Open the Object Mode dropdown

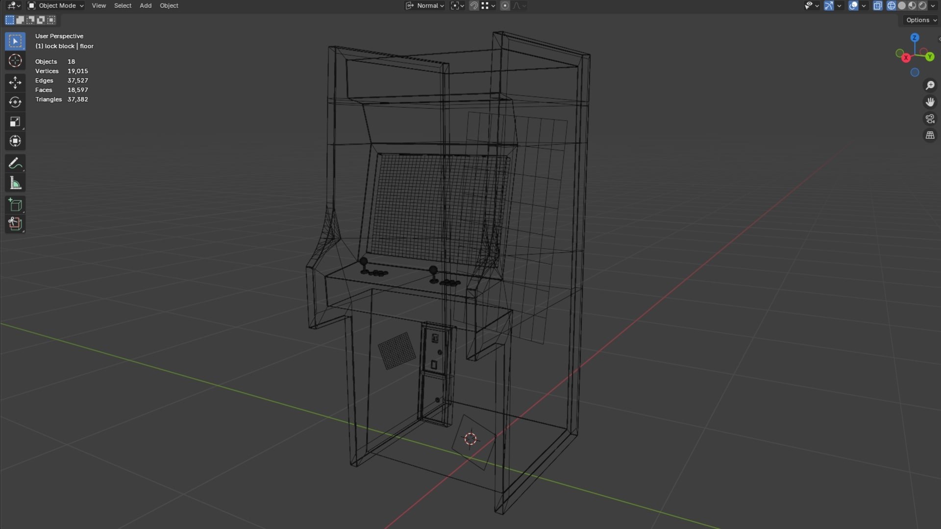tap(55, 6)
